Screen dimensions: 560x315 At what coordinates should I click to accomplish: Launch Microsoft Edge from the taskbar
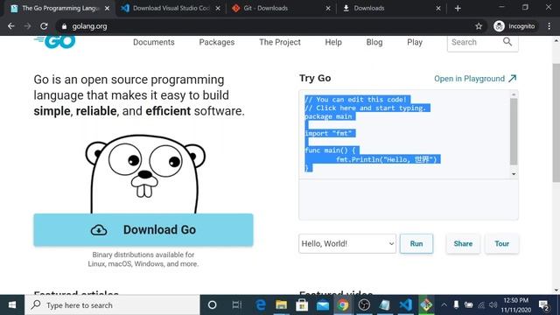261,305
